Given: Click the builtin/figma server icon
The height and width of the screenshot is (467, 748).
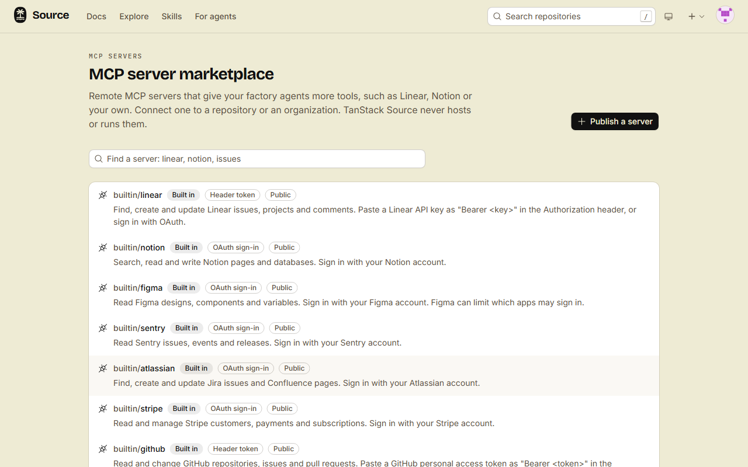Looking at the screenshot, I should pyautogui.click(x=103, y=288).
